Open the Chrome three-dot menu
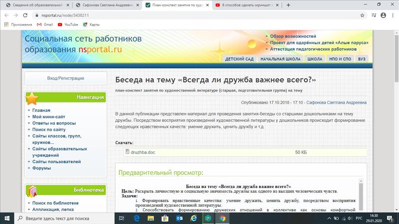The image size is (399, 224). (x=392, y=15)
